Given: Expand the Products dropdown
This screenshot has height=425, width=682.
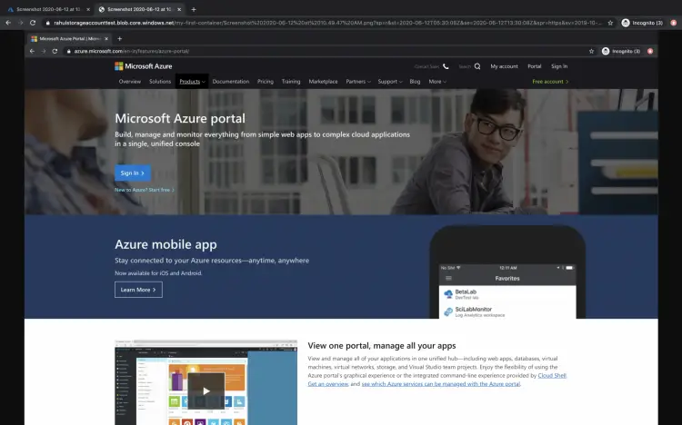Looking at the screenshot, I should [192, 81].
